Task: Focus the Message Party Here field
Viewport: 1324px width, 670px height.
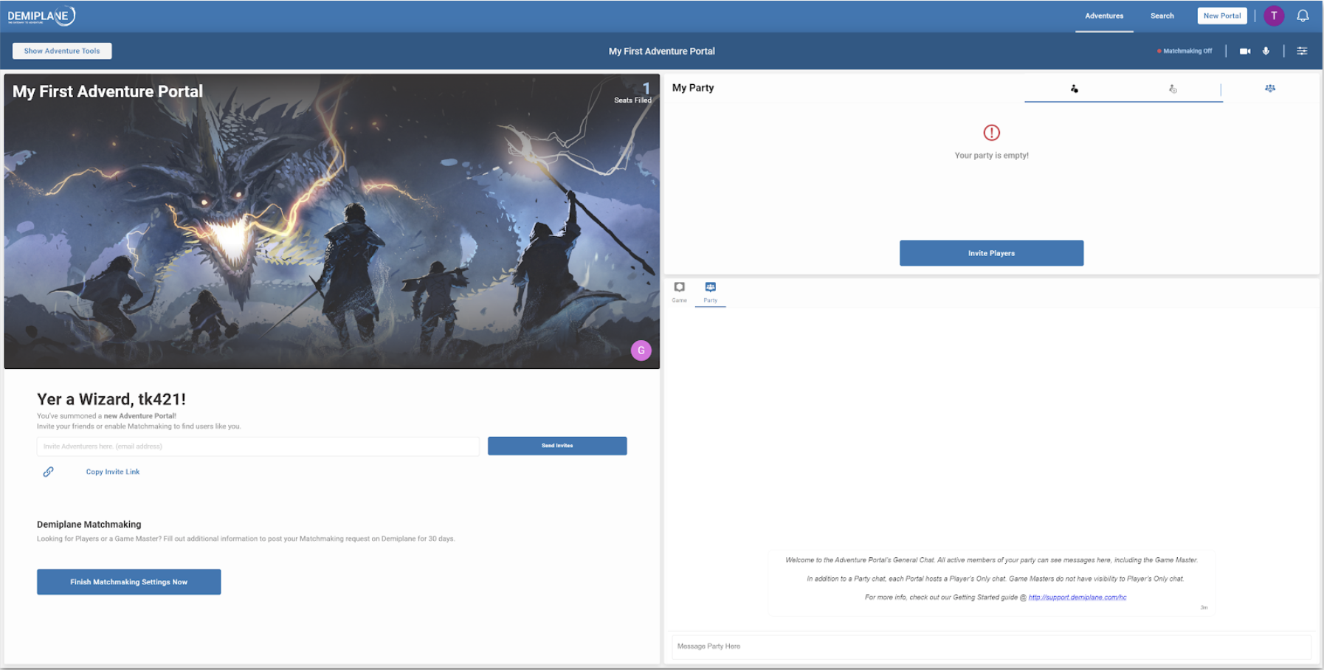Action: coord(991,646)
